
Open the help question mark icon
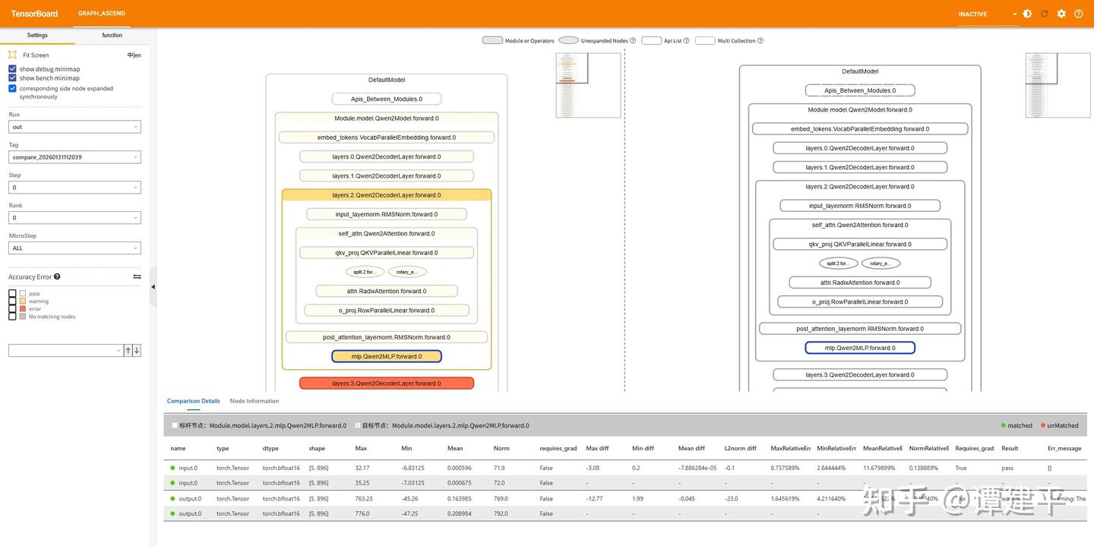click(1078, 14)
